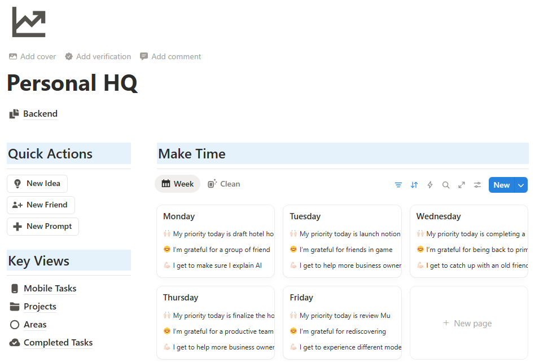Click the blue New button

click(x=501, y=184)
